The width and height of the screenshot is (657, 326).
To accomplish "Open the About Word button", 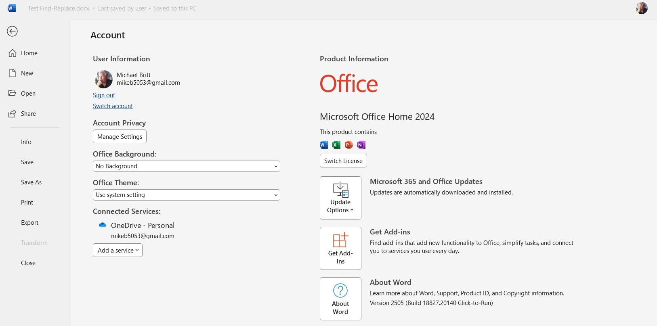I will pyautogui.click(x=340, y=299).
